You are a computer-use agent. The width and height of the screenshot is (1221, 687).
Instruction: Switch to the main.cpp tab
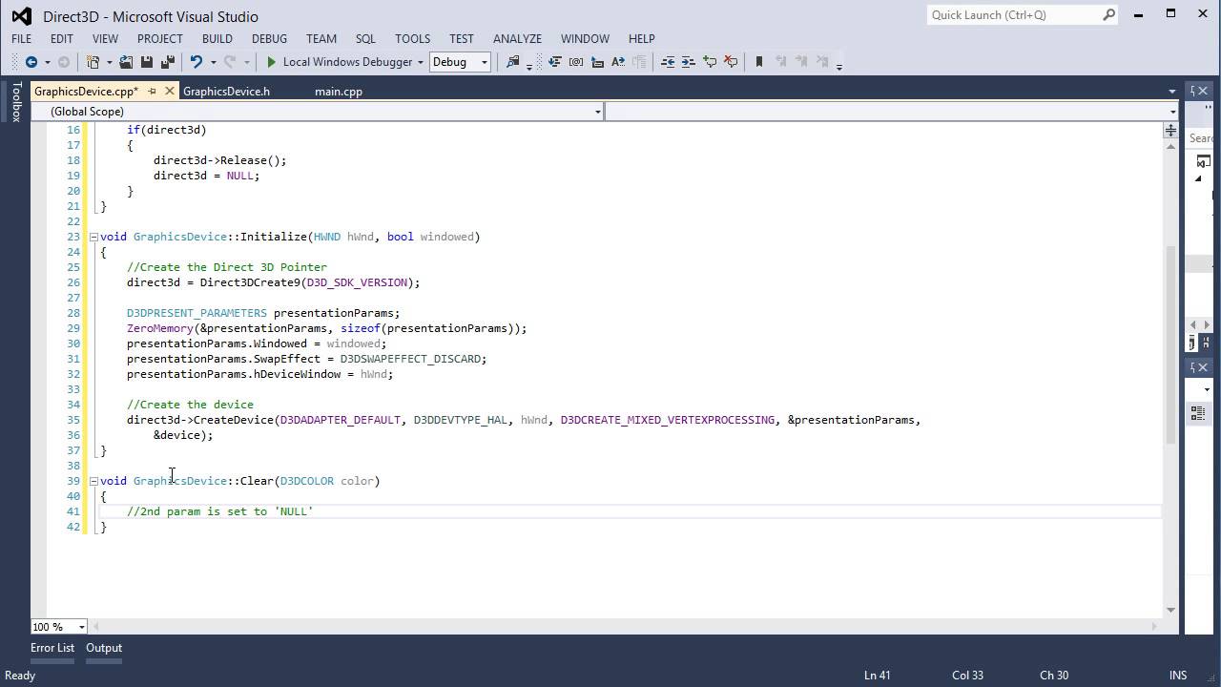tap(339, 92)
